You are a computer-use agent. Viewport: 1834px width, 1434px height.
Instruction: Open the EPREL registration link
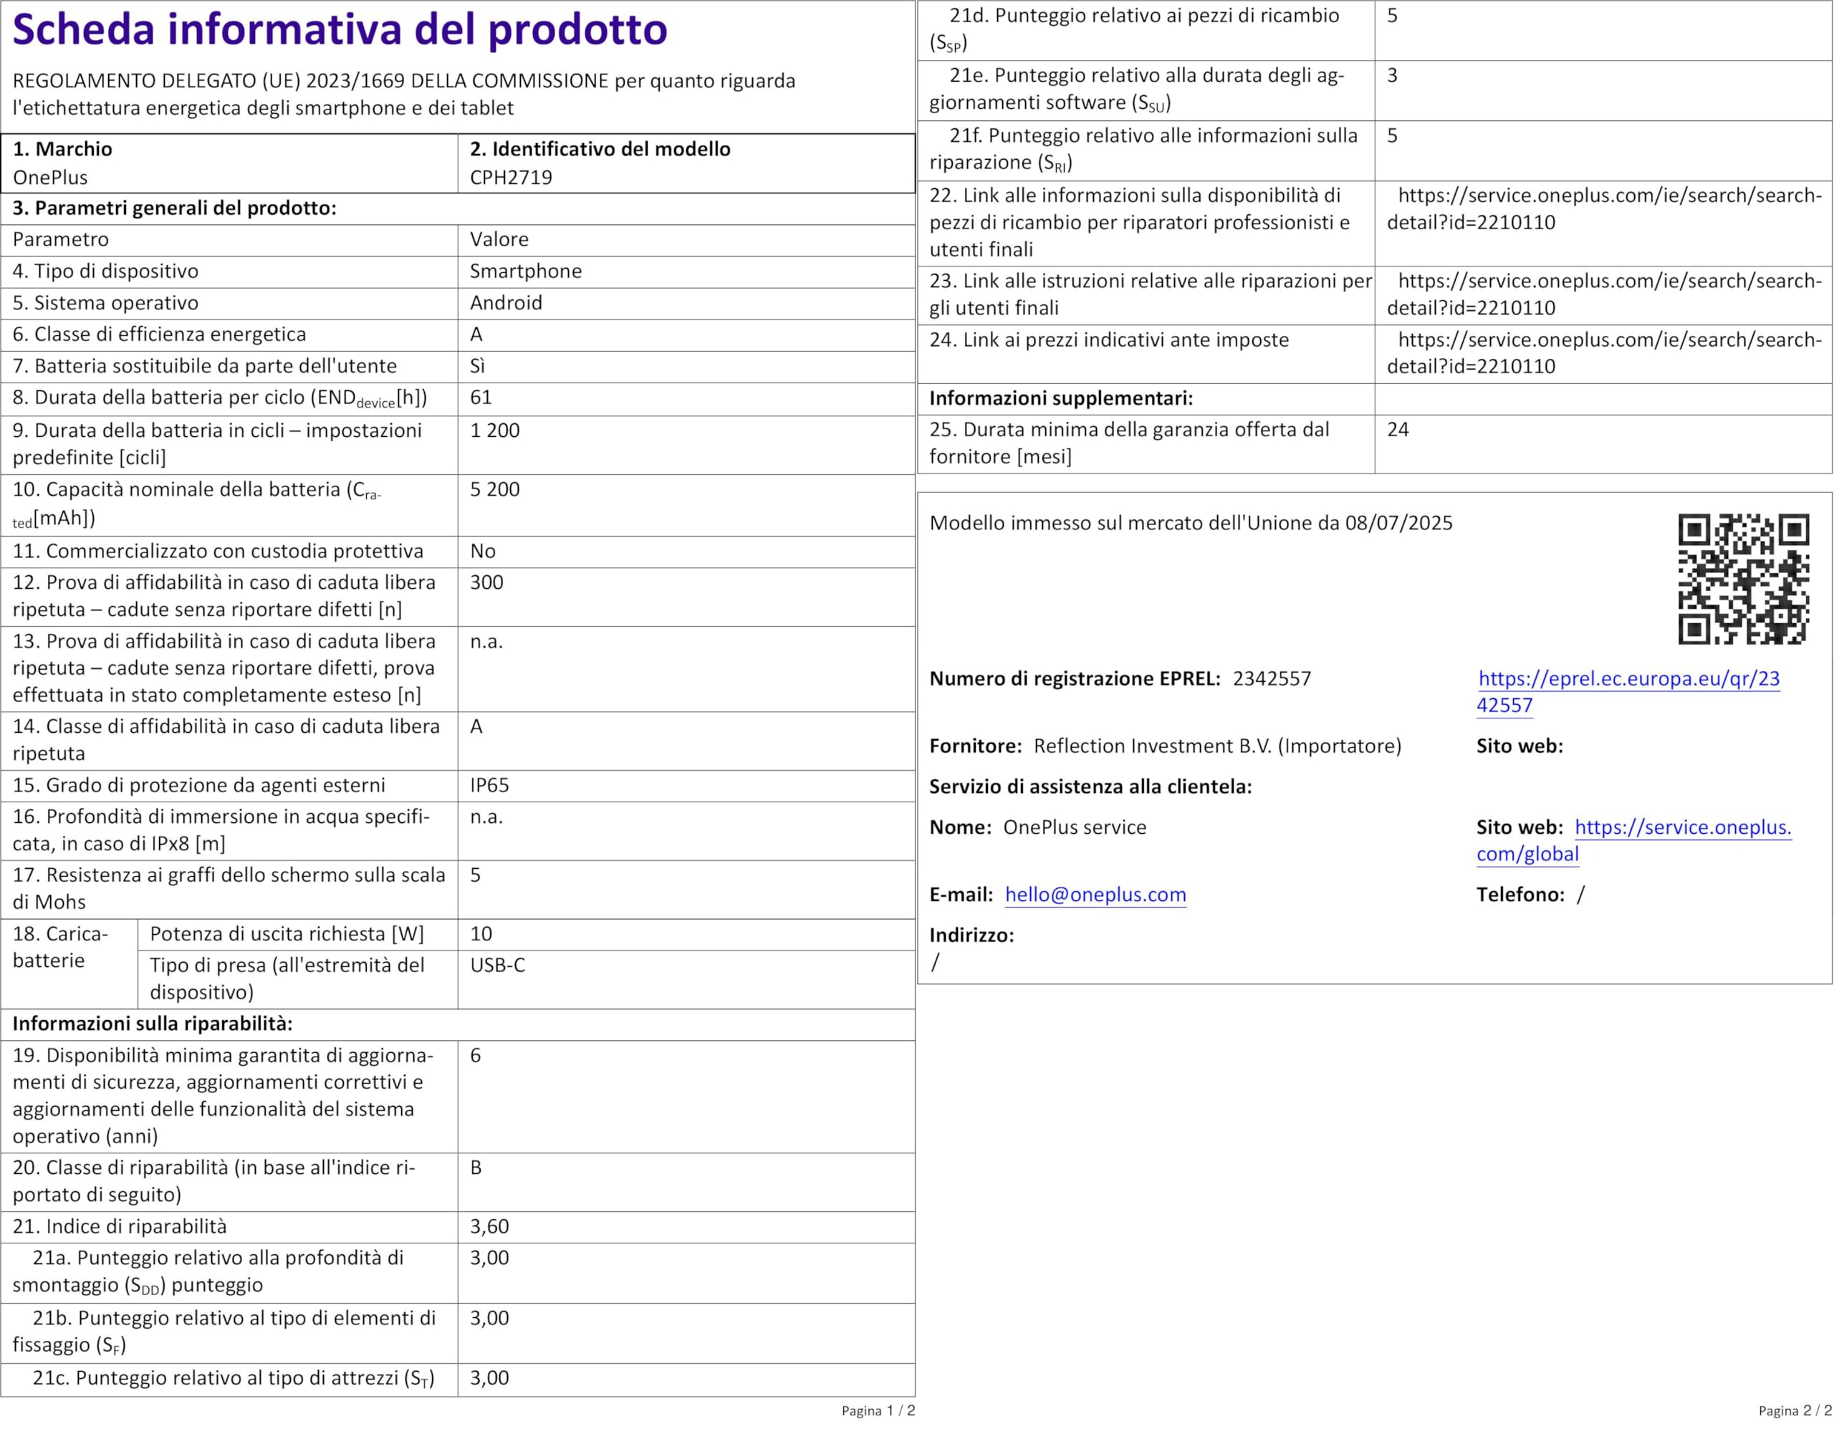(1628, 692)
